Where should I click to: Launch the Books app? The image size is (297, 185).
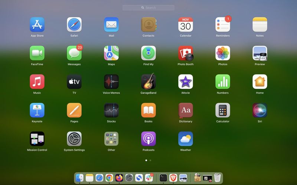(x=148, y=110)
